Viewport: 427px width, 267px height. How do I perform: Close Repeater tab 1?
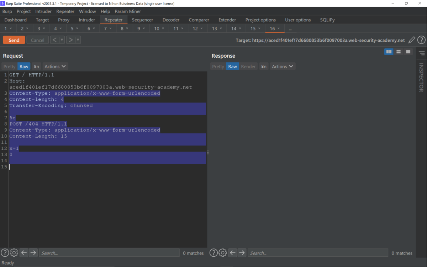coord(11,28)
